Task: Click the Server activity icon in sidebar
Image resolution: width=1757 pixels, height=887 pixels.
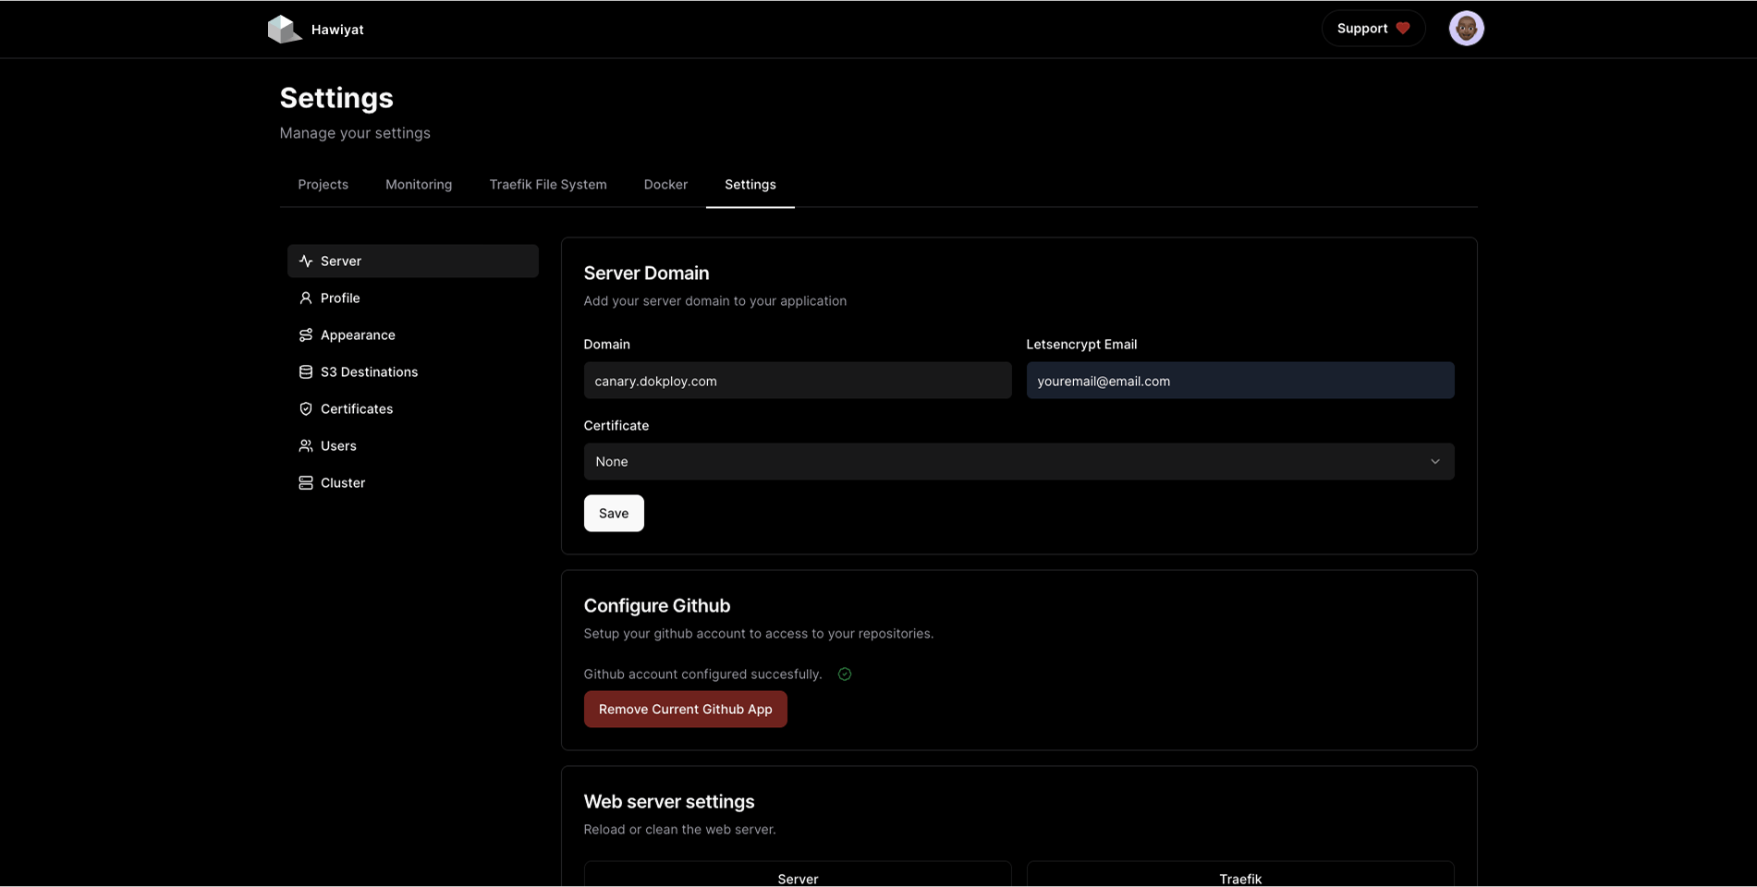Action: click(306, 261)
